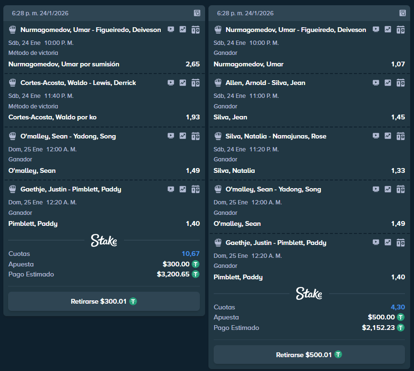
Task: Click the $3,200.65 estimated payout
Action: (x=173, y=274)
